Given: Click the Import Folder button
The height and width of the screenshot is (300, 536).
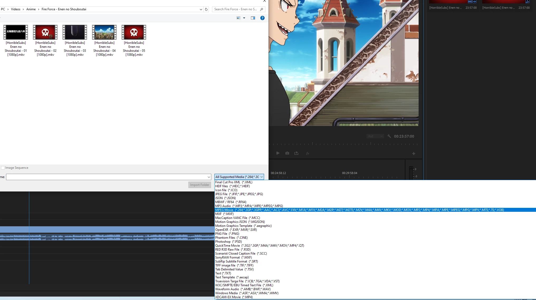Looking at the screenshot, I should (199, 185).
